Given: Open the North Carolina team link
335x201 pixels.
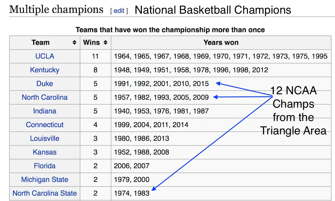Looking at the screenshot, I should (x=45, y=97).
